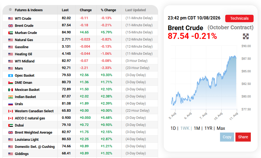261x158 pixels.
Task: Click the chart peak near 11. Aug
Action: (235, 56)
